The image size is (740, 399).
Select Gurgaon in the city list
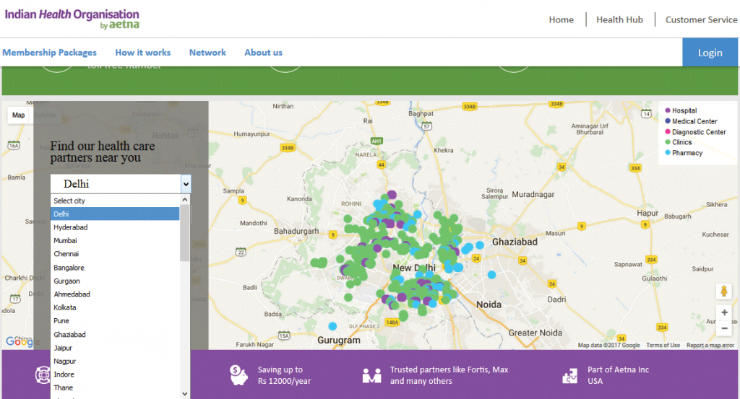[x=115, y=281]
